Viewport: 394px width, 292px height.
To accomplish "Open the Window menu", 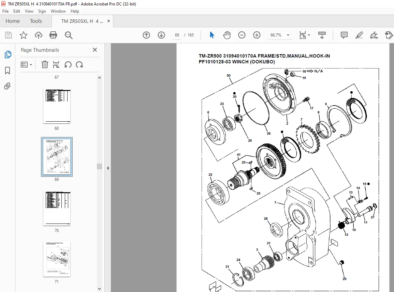I will (58, 11).
